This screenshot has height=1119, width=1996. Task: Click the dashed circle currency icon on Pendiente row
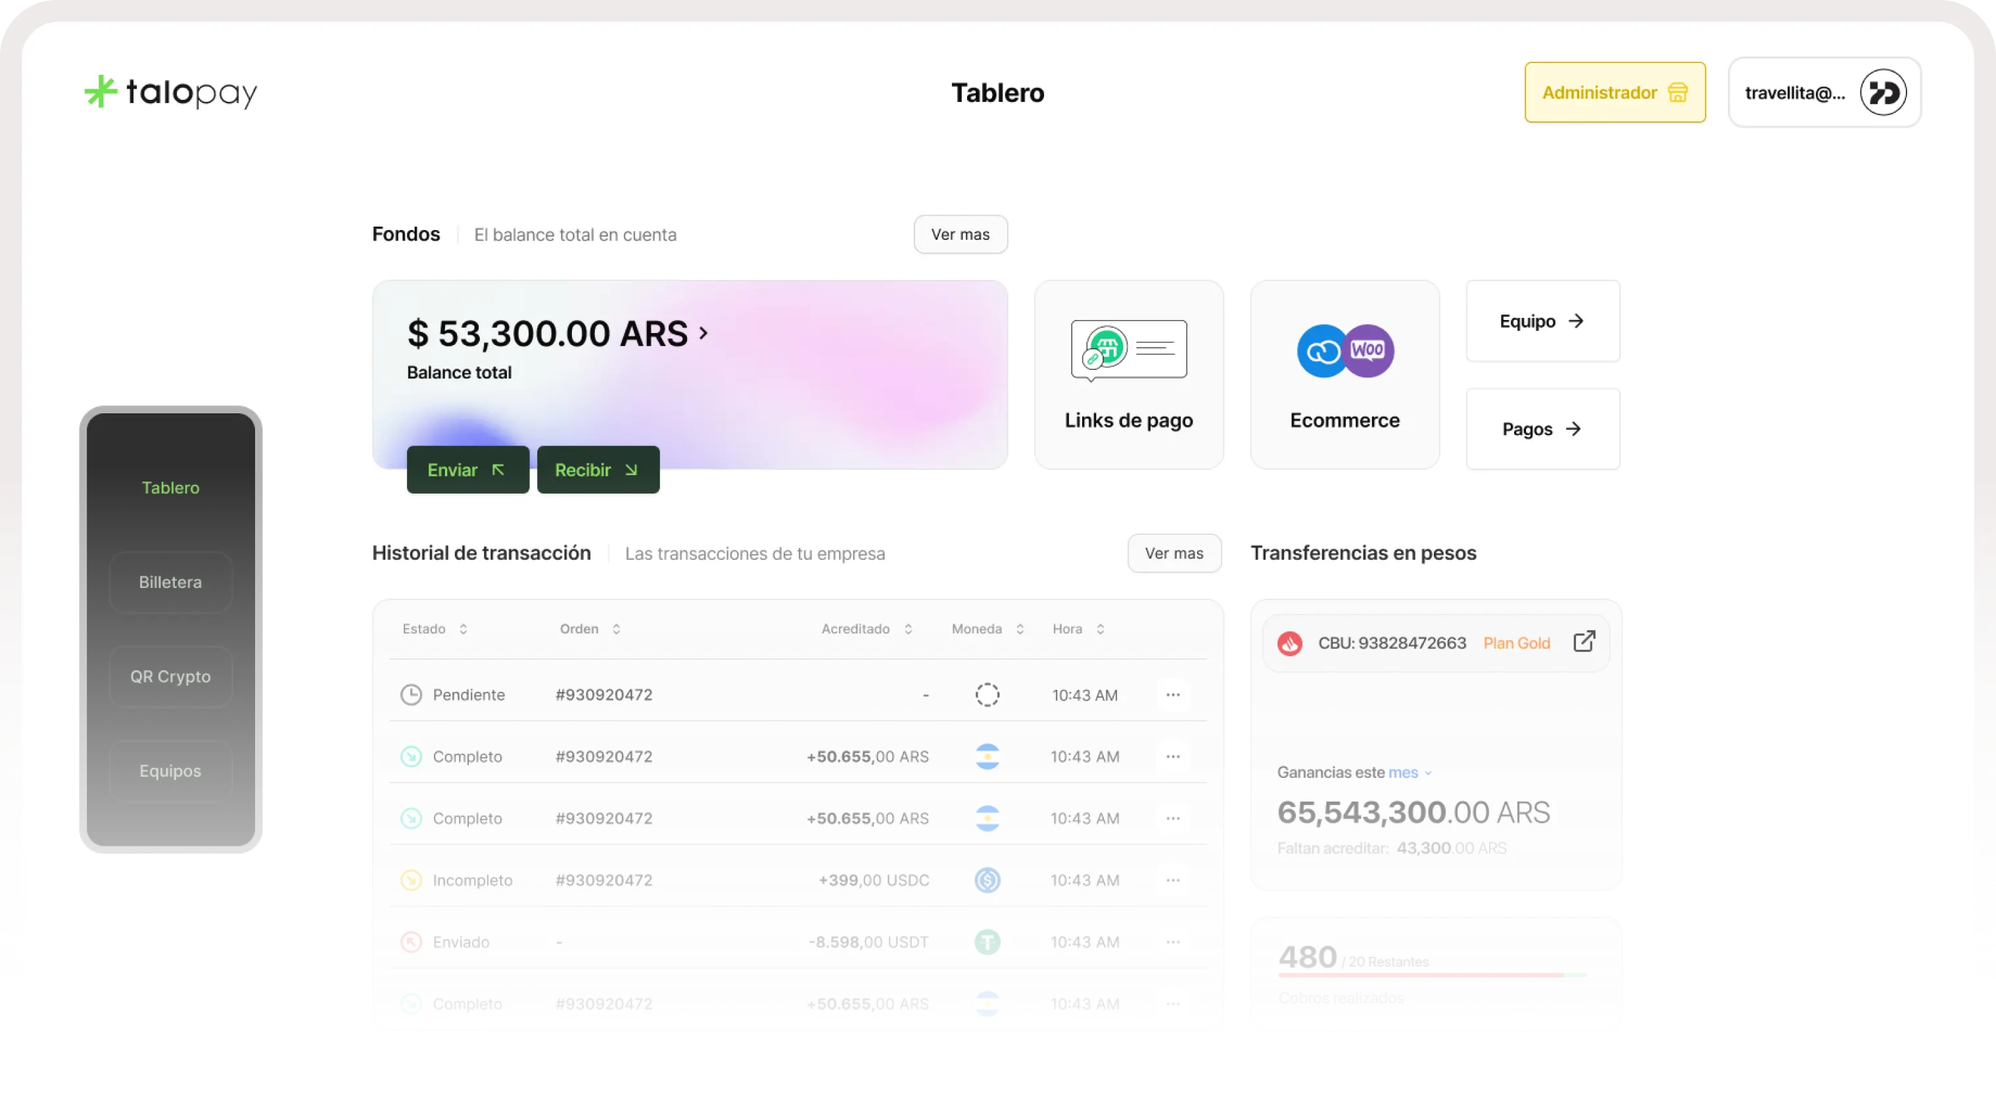point(987,695)
